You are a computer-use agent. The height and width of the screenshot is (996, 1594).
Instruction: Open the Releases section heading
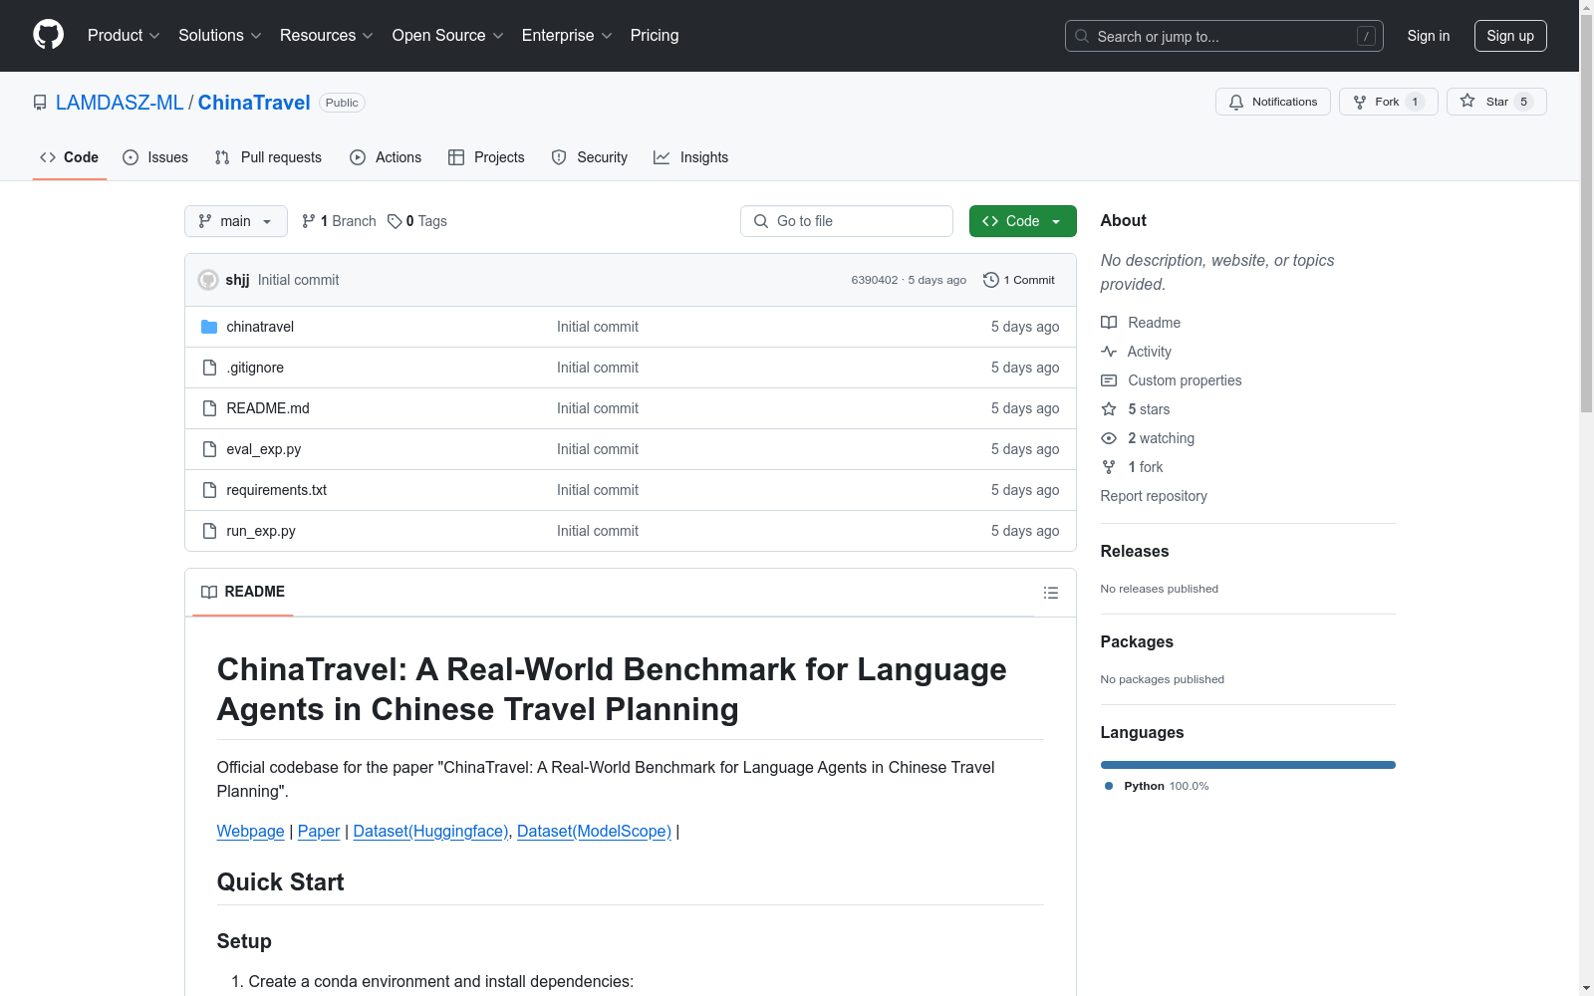click(x=1135, y=551)
